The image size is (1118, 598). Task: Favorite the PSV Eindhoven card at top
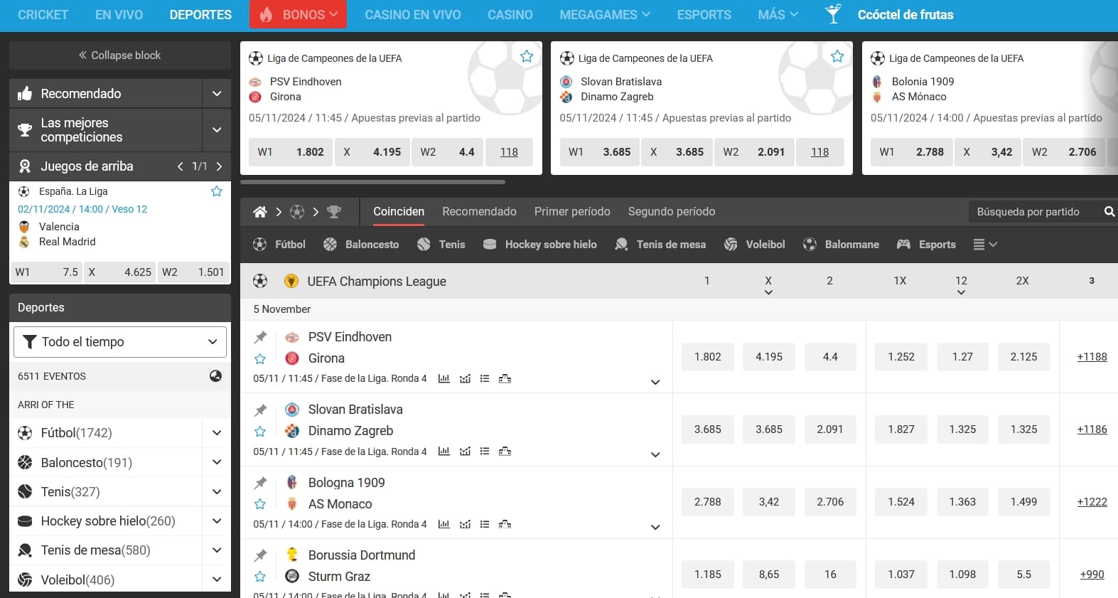[527, 56]
